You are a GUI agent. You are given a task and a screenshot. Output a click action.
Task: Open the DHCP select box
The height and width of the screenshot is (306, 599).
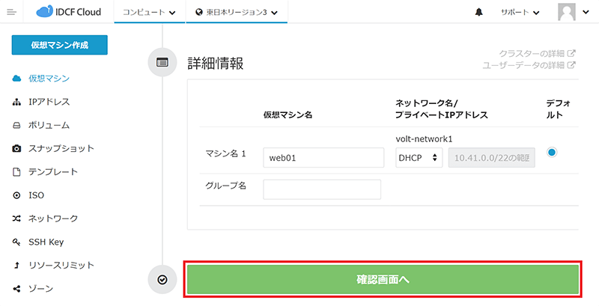[419, 158]
